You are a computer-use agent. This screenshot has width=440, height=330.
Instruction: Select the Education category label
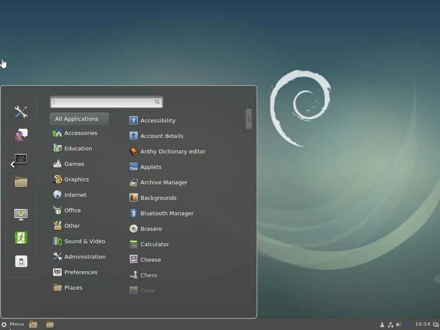(78, 148)
